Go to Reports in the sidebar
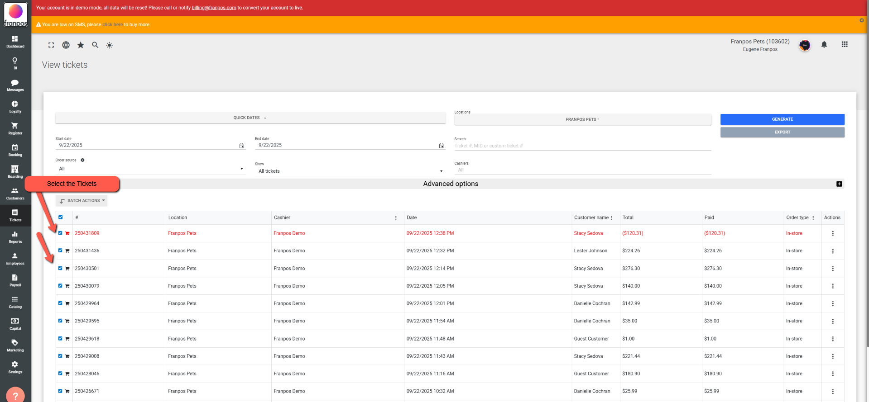This screenshot has width=869, height=402. 15,237
